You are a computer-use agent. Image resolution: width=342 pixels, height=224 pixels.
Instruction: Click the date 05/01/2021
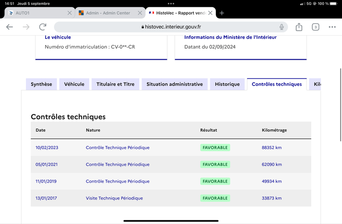click(x=47, y=164)
